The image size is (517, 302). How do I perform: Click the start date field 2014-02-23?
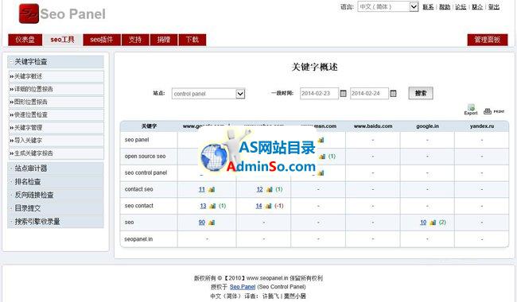(x=319, y=94)
